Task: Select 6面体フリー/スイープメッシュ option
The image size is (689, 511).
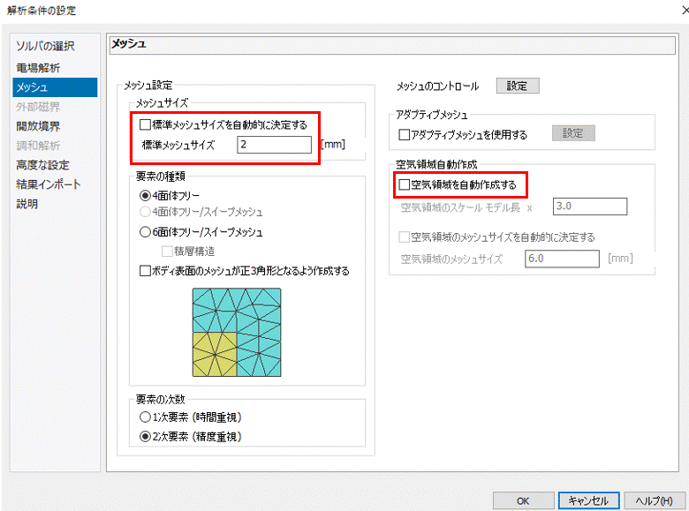Action: [x=146, y=232]
